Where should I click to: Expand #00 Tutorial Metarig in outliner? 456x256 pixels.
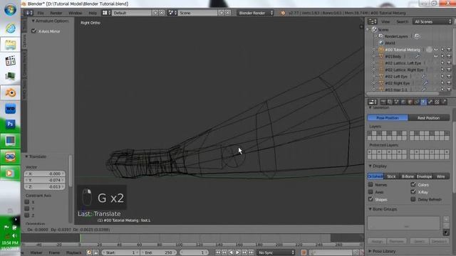[x=374, y=50]
